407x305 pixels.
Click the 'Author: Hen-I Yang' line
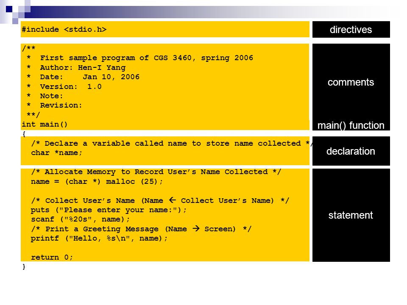pos(76,67)
